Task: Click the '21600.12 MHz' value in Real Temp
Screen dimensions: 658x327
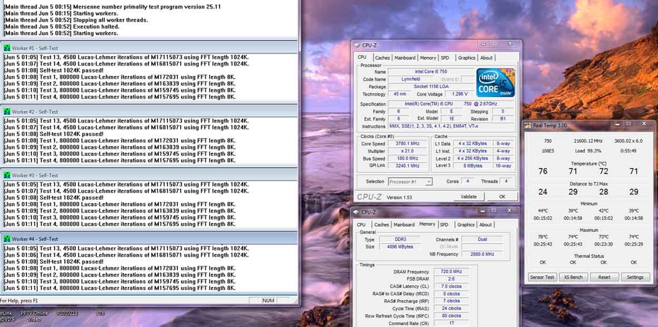Action: 588,141
